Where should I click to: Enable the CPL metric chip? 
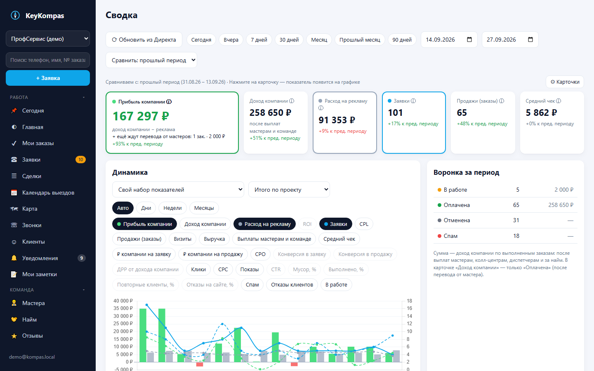(364, 224)
